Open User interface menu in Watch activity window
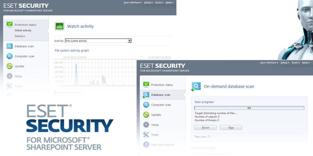Viewport: 313px width, 156px height. [133, 3]
